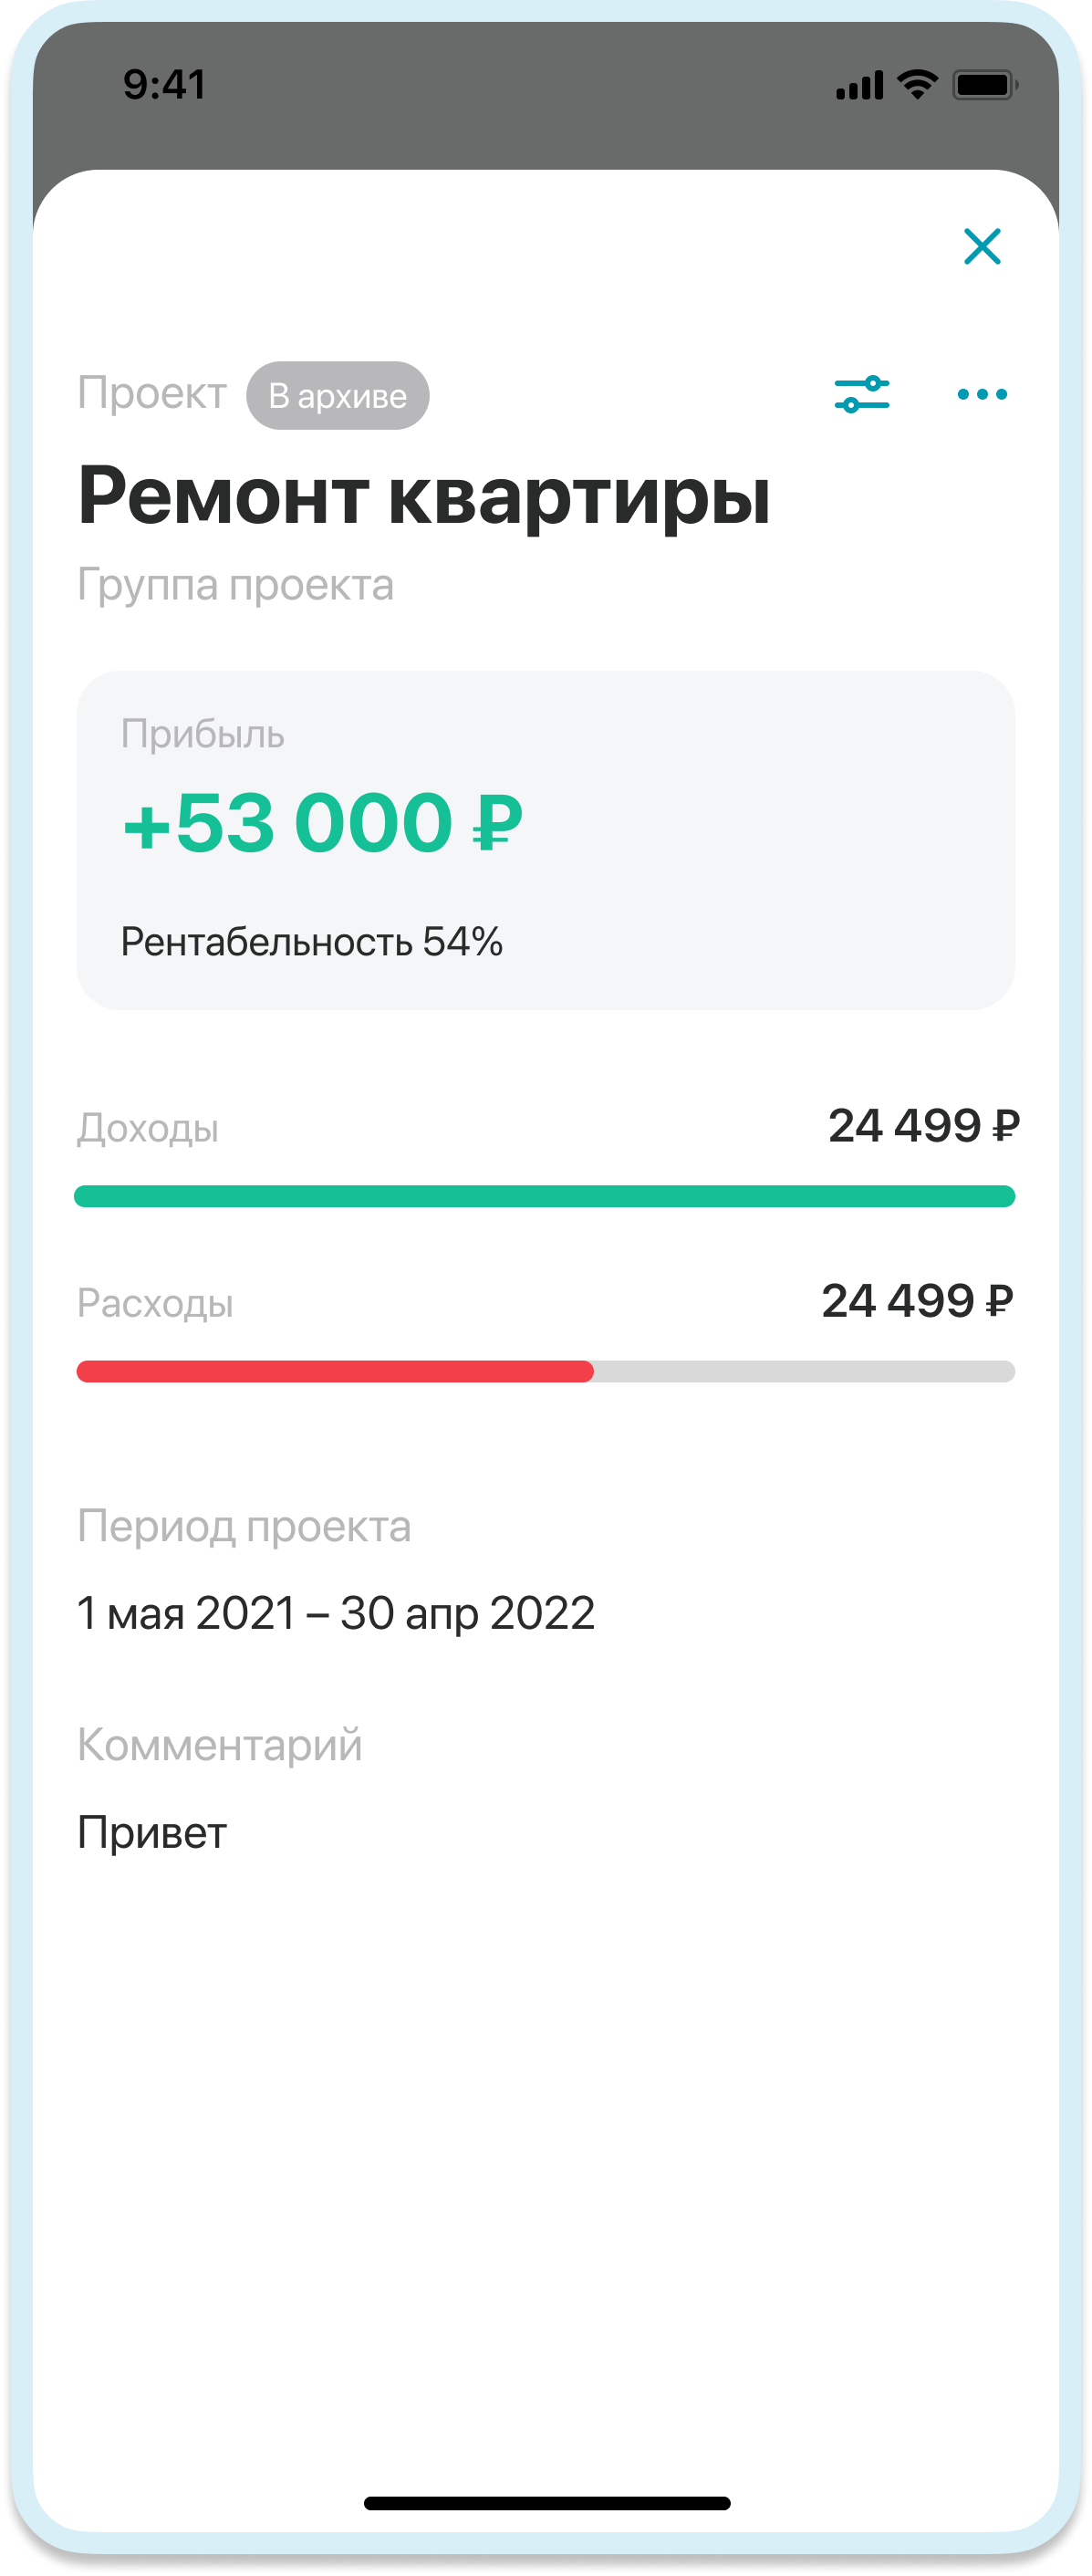Close the project sheet with X icon
The image size is (1092, 2576).
pos(982,246)
